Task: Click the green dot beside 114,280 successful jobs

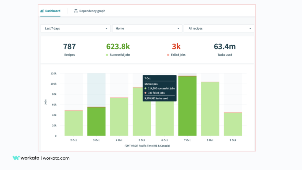Action: 145,88
